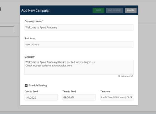
Task: Click the 'Time to Send' label
Action: pyautogui.click(x=69, y=92)
